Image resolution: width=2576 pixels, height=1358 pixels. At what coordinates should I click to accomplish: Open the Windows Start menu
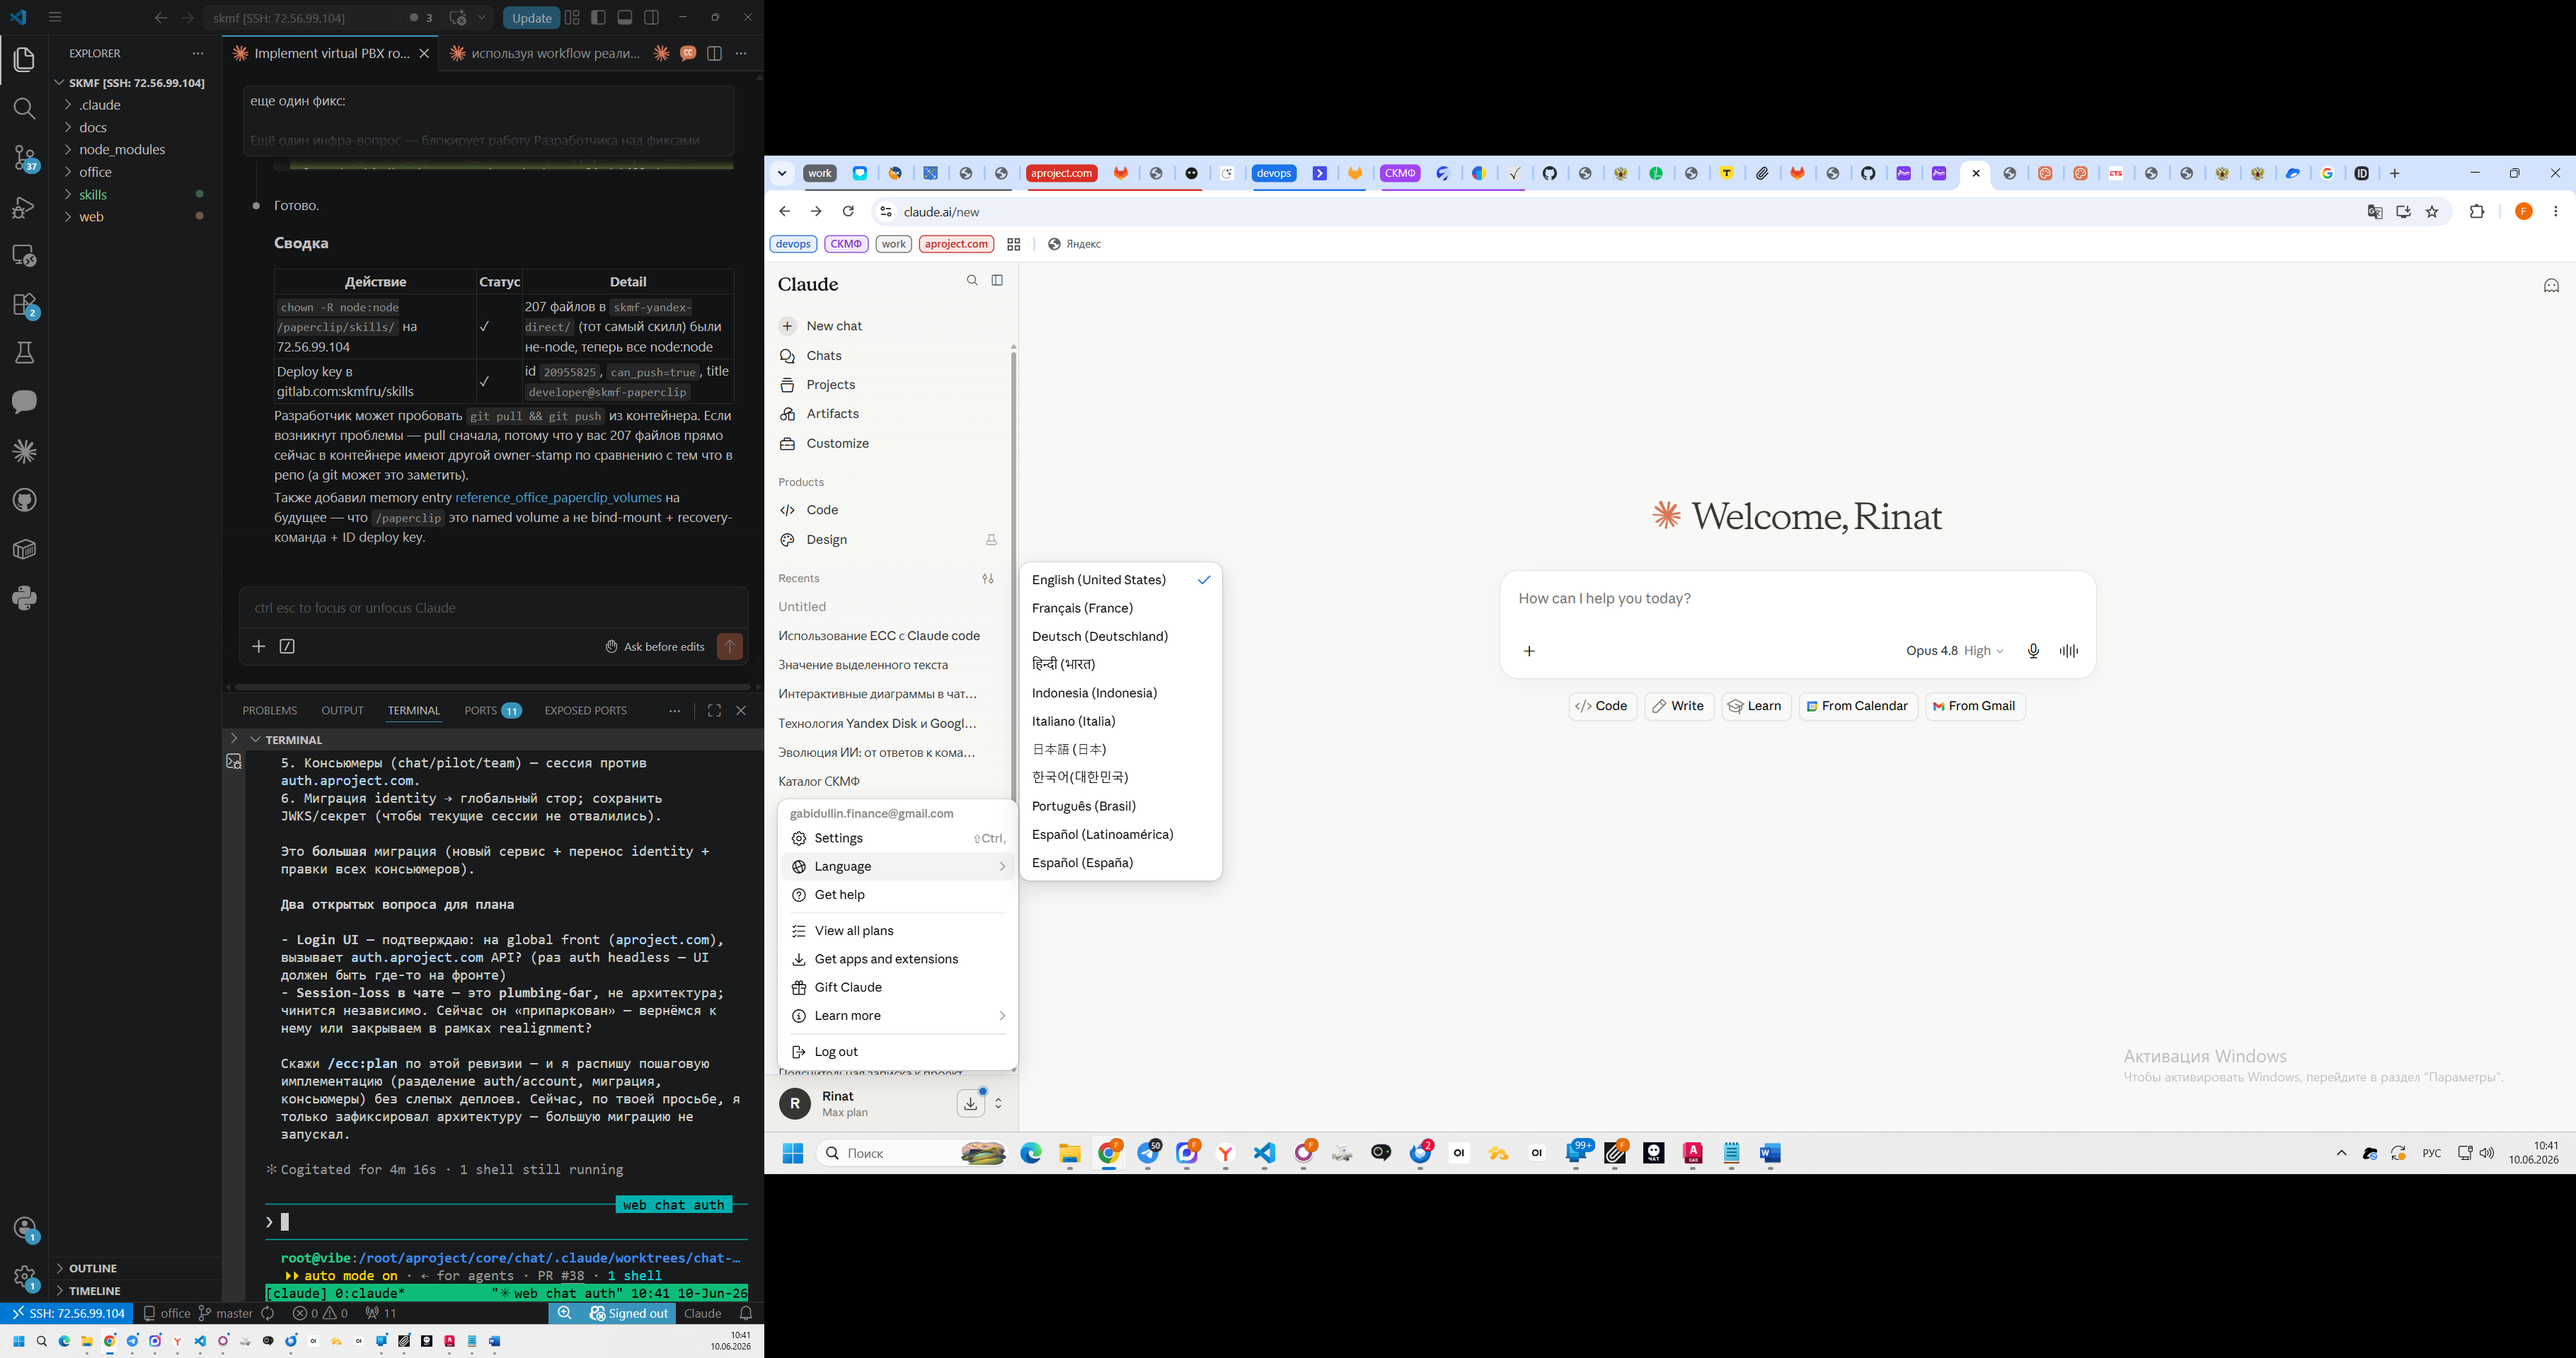pyautogui.click(x=793, y=1154)
